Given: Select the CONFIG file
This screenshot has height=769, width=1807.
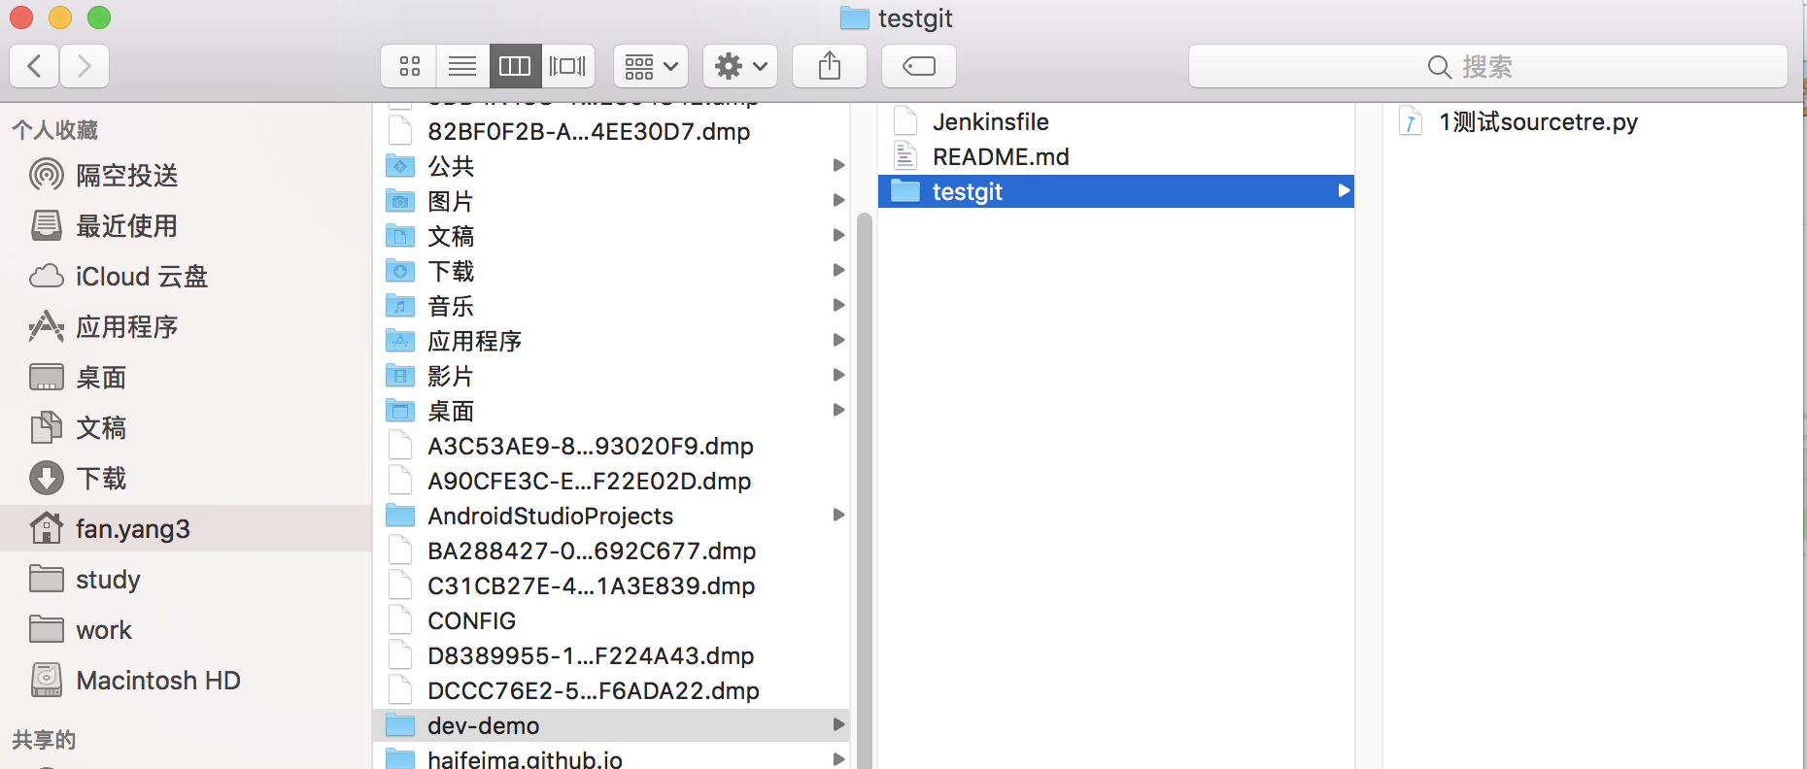Looking at the screenshot, I should click(x=611, y=620).
